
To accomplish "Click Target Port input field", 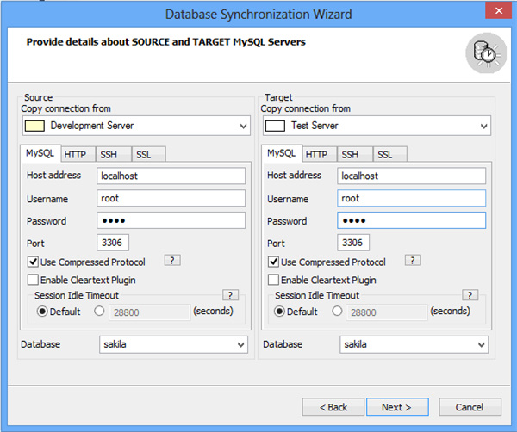I will [355, 243].
